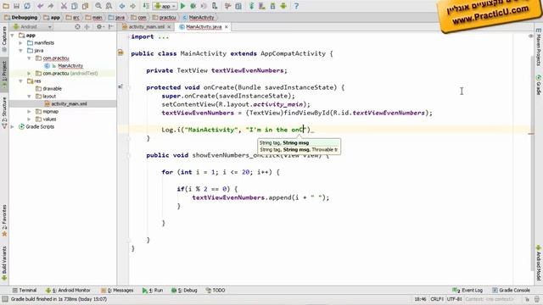Expand com.practicu (androidTest) package
Viewport: 543px width, 305px height.
pos(30,74)
